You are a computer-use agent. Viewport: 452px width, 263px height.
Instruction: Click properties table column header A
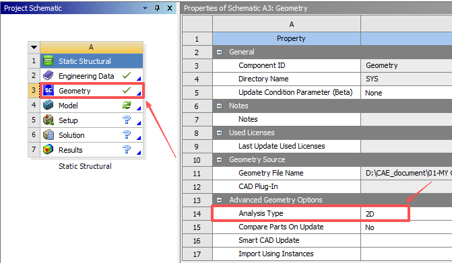[x=286, y=24]
